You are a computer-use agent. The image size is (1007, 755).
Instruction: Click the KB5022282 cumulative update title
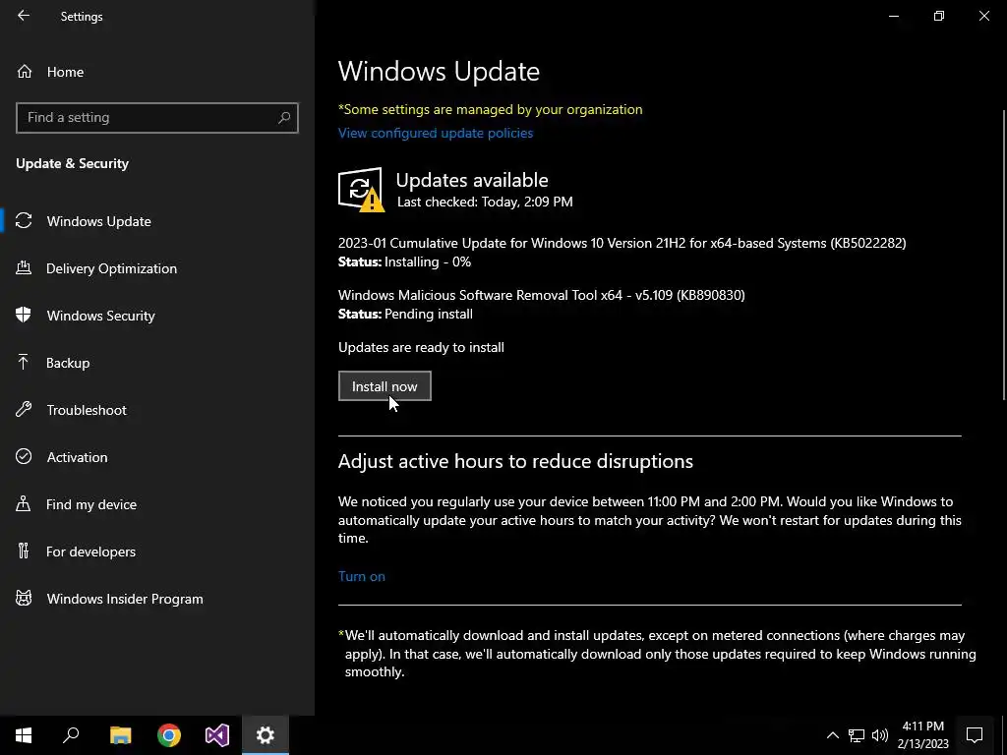(x=622, y=243)
